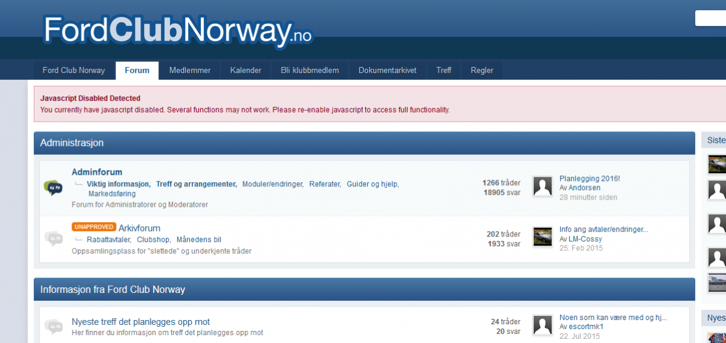Click the grey Arkivforum speech bubble icon
Screen dimensions: 726x343
[x=53, y=238]
